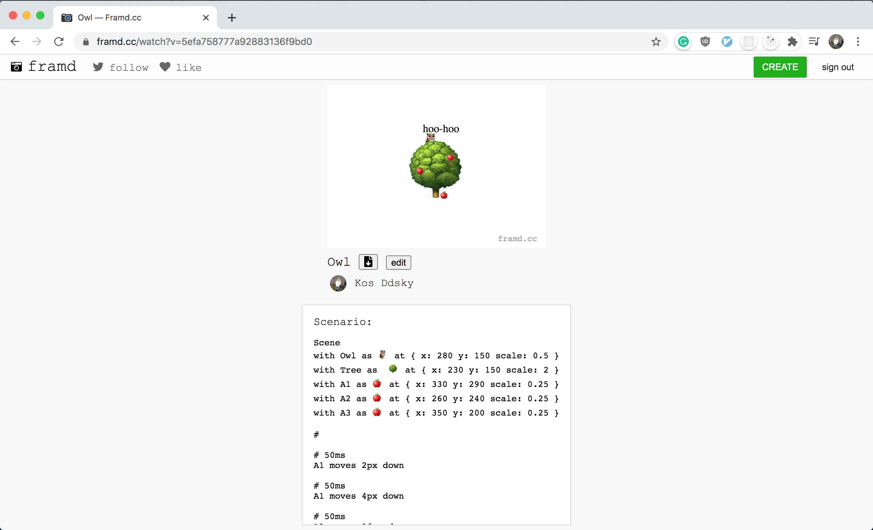Open the extensions puzzle-piece menu
The image size is (873, 530).
pyautogui.click(x=792, y=42)
